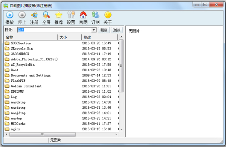Select the $360Section folder icon
This screenshot has height=147, width=226.
(7, 43)
